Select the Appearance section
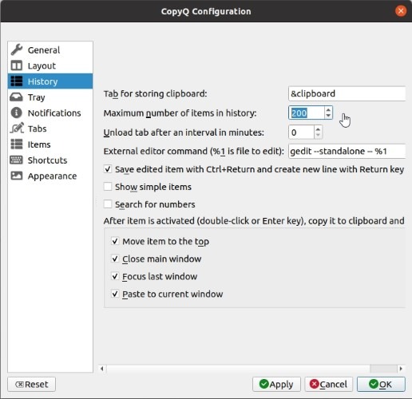This screenshot has width=412, height=399. [x=50, y=176]
